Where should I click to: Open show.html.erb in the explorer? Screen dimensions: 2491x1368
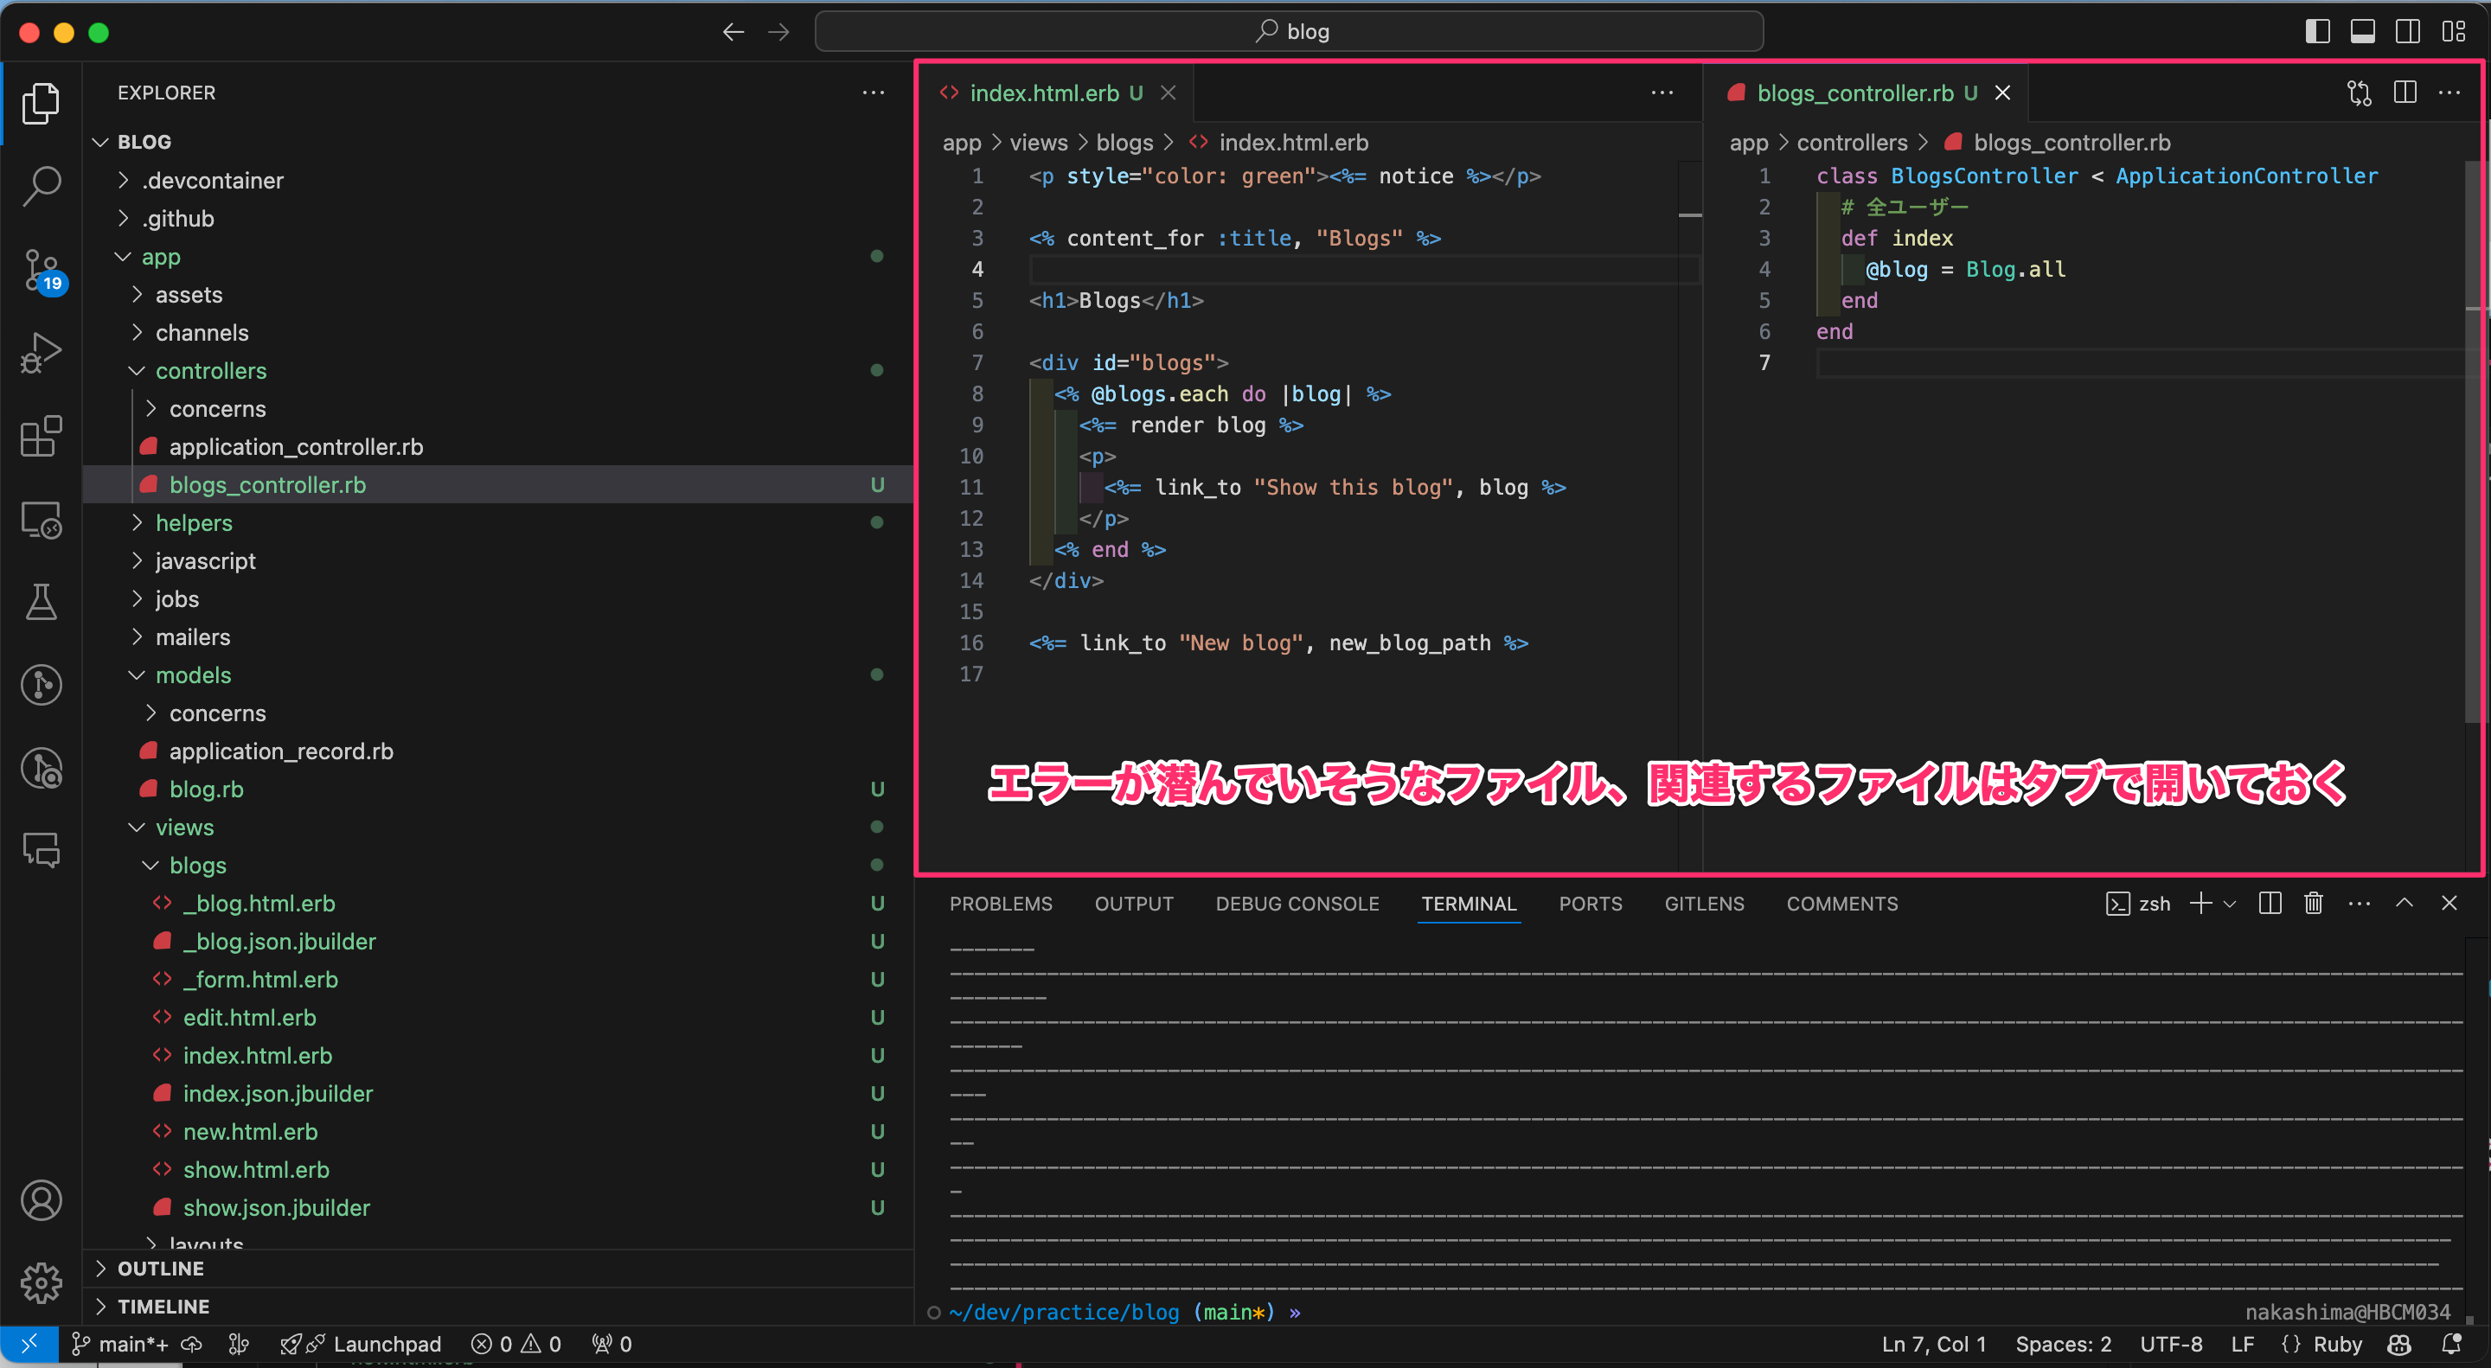(x=256, y=1170)
